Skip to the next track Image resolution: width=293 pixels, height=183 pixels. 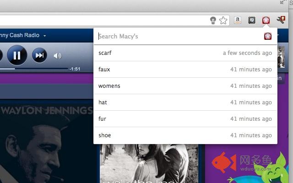click(40, 56)
